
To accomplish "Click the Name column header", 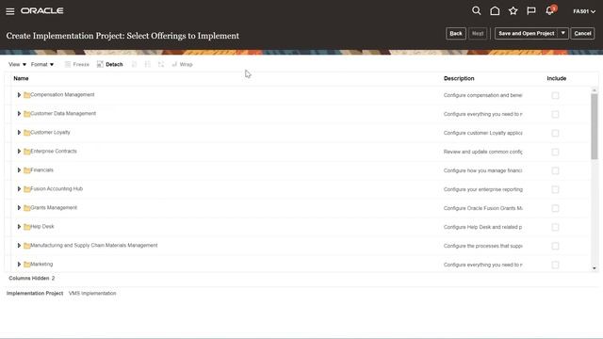I will pyautogui.click(x=21, y=78).
